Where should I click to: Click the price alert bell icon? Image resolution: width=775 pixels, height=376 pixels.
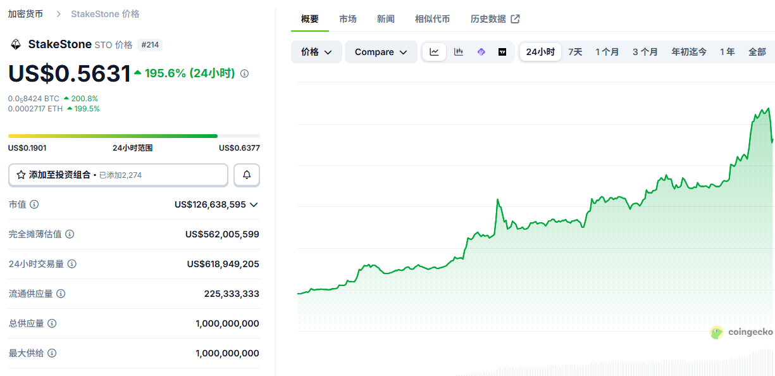click(247, 175)
